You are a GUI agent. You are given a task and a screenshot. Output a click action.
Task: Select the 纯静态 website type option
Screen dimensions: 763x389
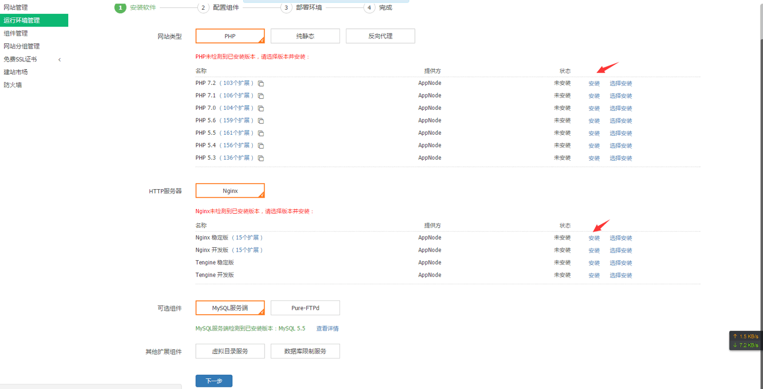tap(305, 36)
